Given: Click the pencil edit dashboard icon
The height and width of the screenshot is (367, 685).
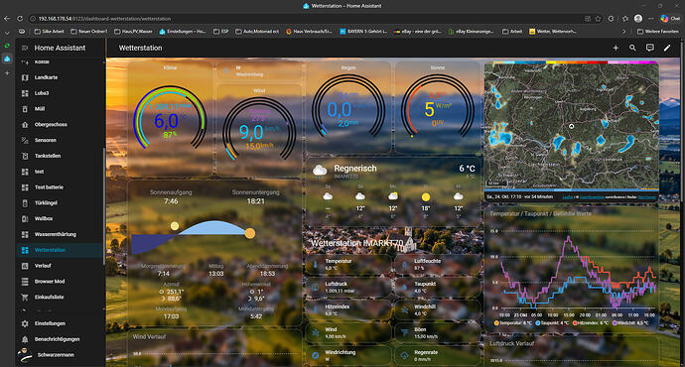Looking at the screenshot, I should (x=667, y=48).
